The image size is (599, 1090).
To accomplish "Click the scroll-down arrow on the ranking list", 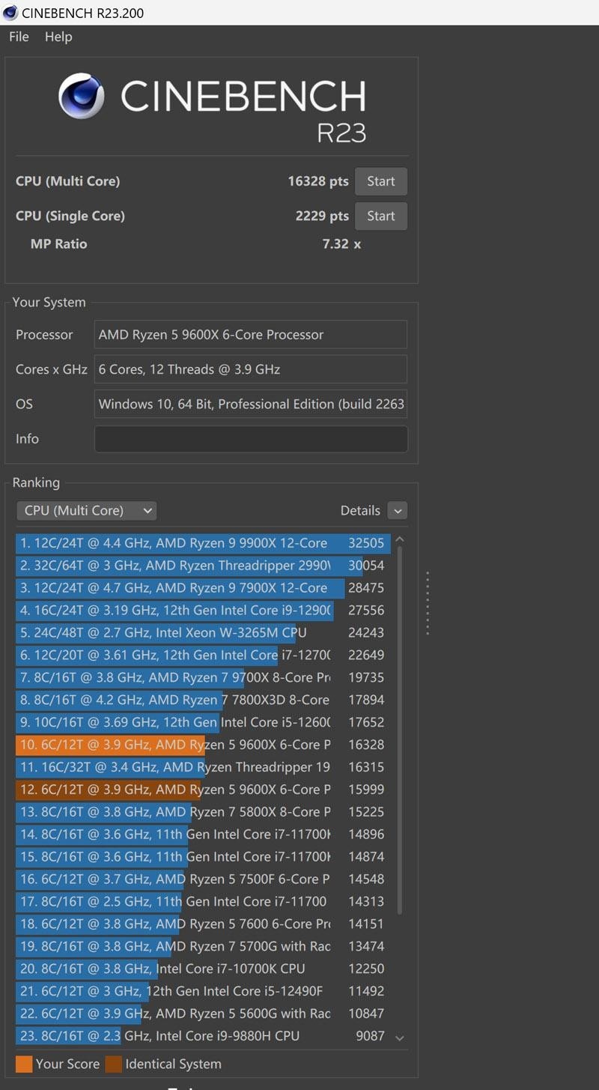I will point(400,1036).
